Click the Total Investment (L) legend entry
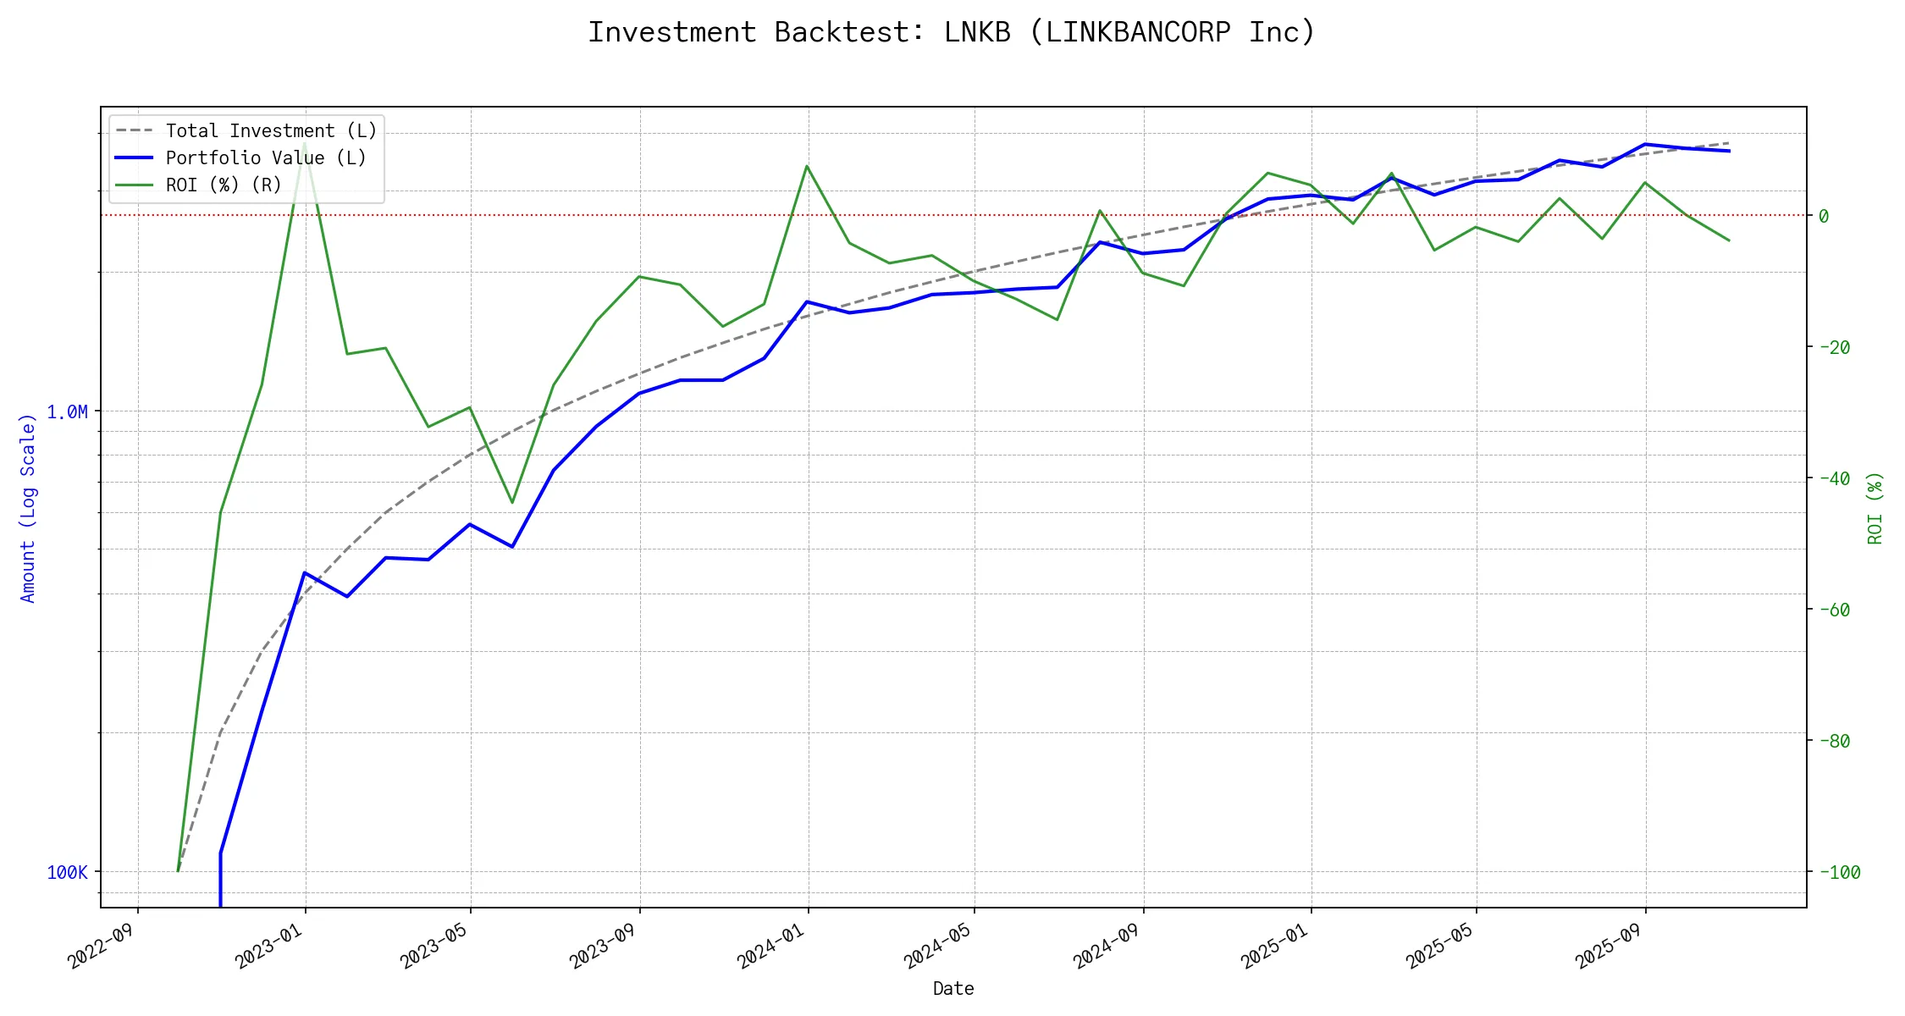The width and height of the screenshot is (1905, 1016). [271, 131]
